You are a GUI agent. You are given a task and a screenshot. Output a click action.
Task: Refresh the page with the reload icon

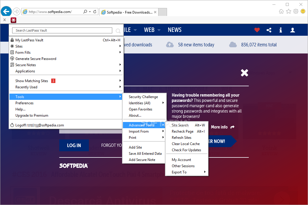[95, 12]
